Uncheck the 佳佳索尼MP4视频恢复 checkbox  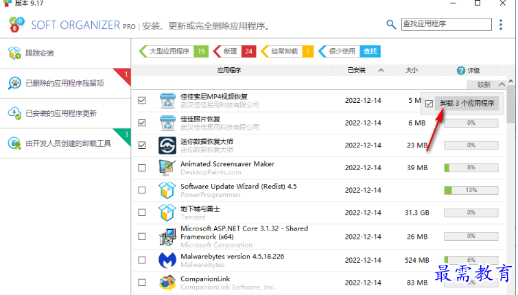[142, 100]
